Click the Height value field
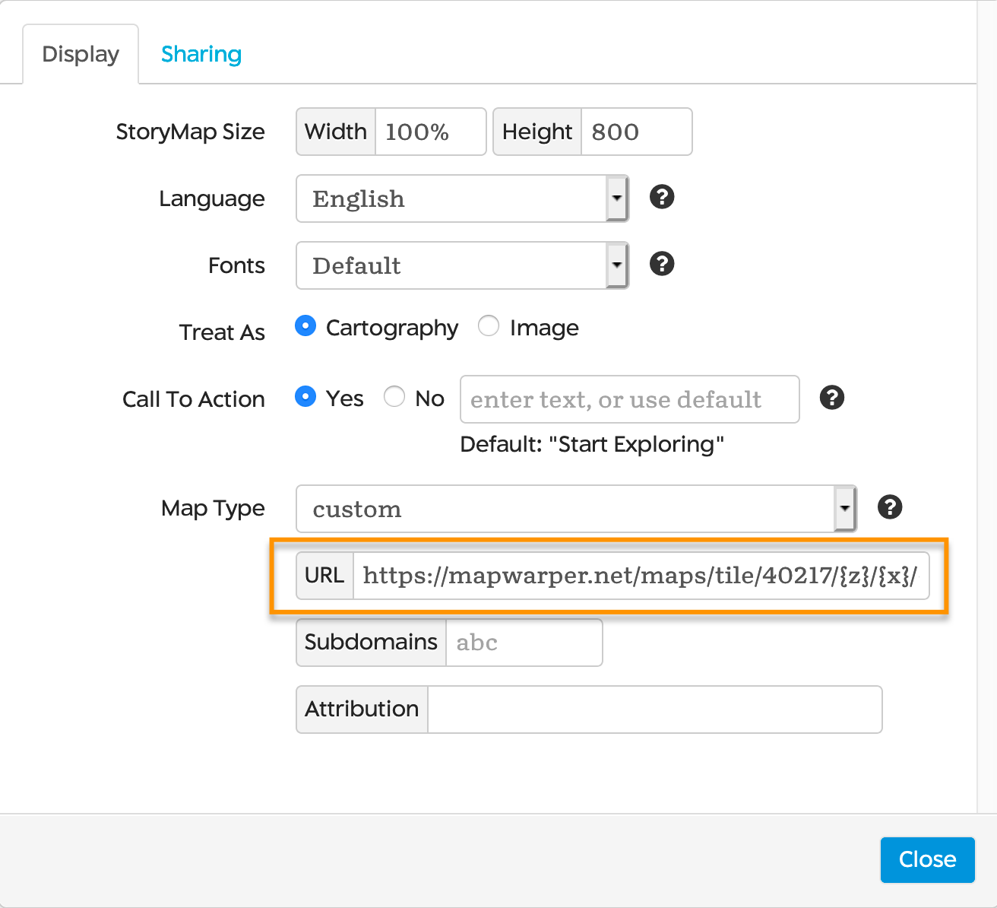Screen dimensions: 997x908 click(x=635, y=132)
